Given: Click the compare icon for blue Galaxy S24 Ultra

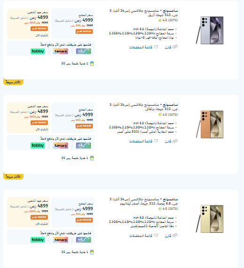Looking at the screenshot, I should (x=175, y=47).
